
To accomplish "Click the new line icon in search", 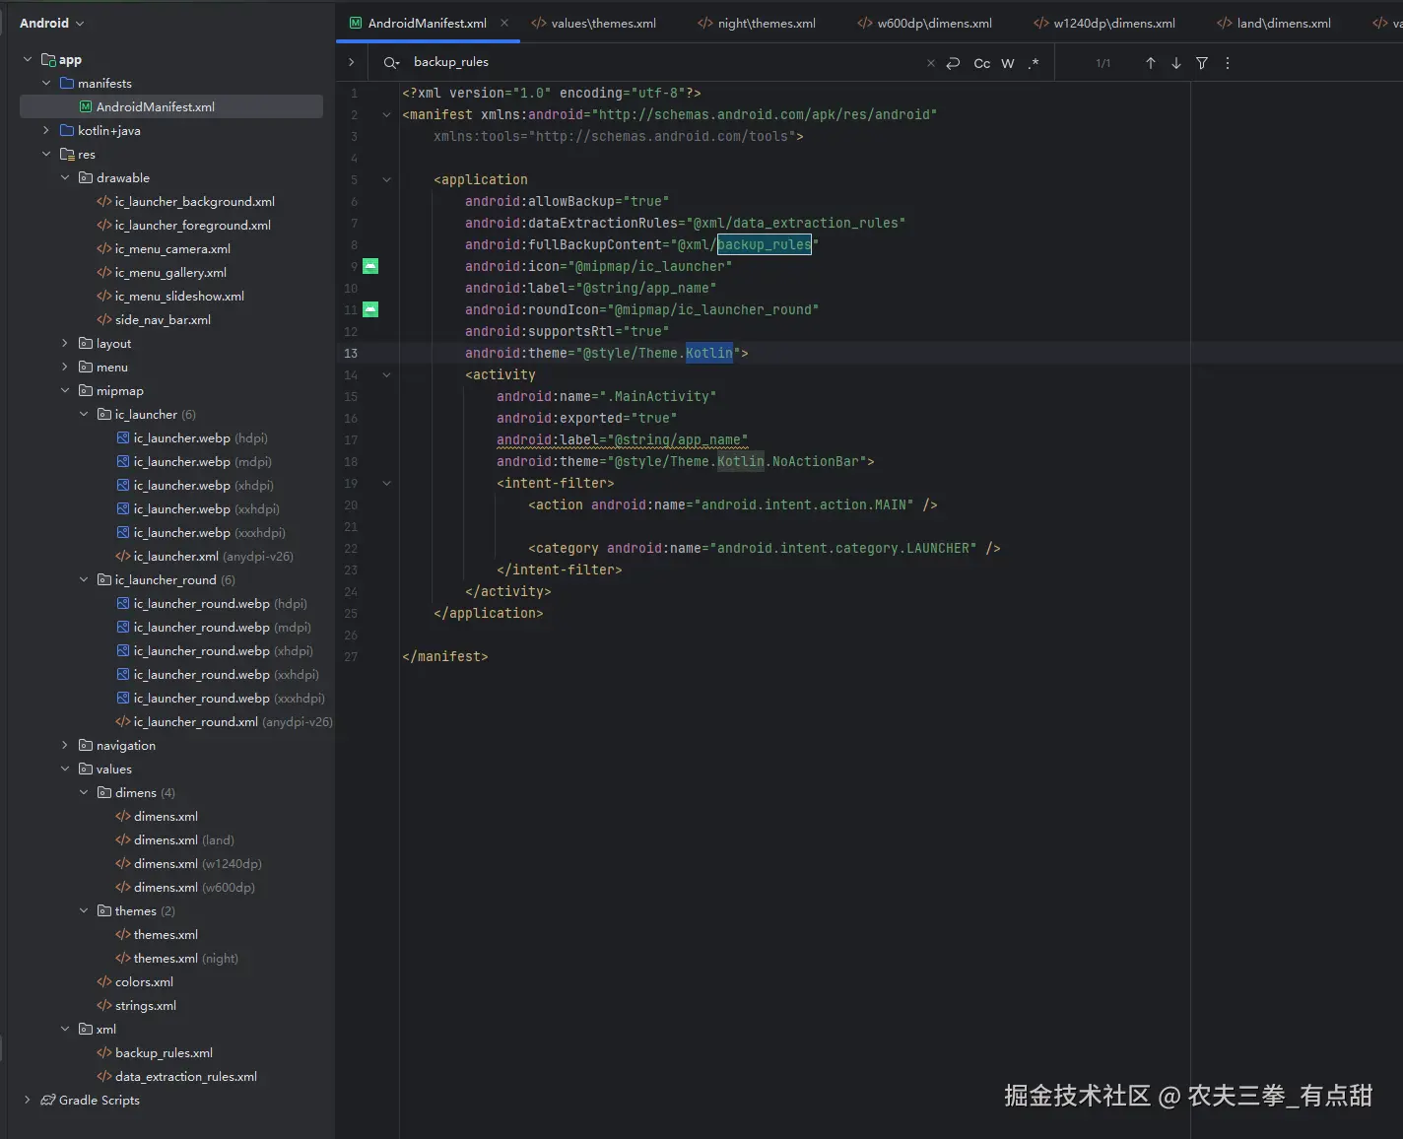I will click(953, 63).
